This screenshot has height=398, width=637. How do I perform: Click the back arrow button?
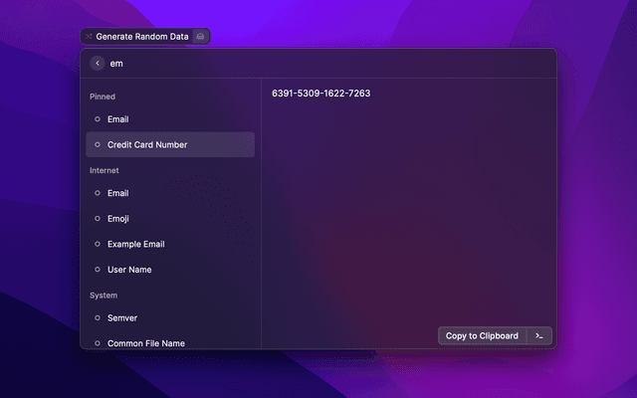tap(97, 63)
